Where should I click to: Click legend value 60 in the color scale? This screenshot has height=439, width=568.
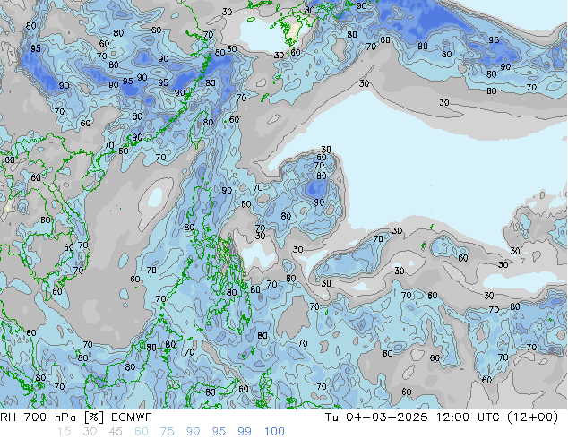click(x=142, y=432)
